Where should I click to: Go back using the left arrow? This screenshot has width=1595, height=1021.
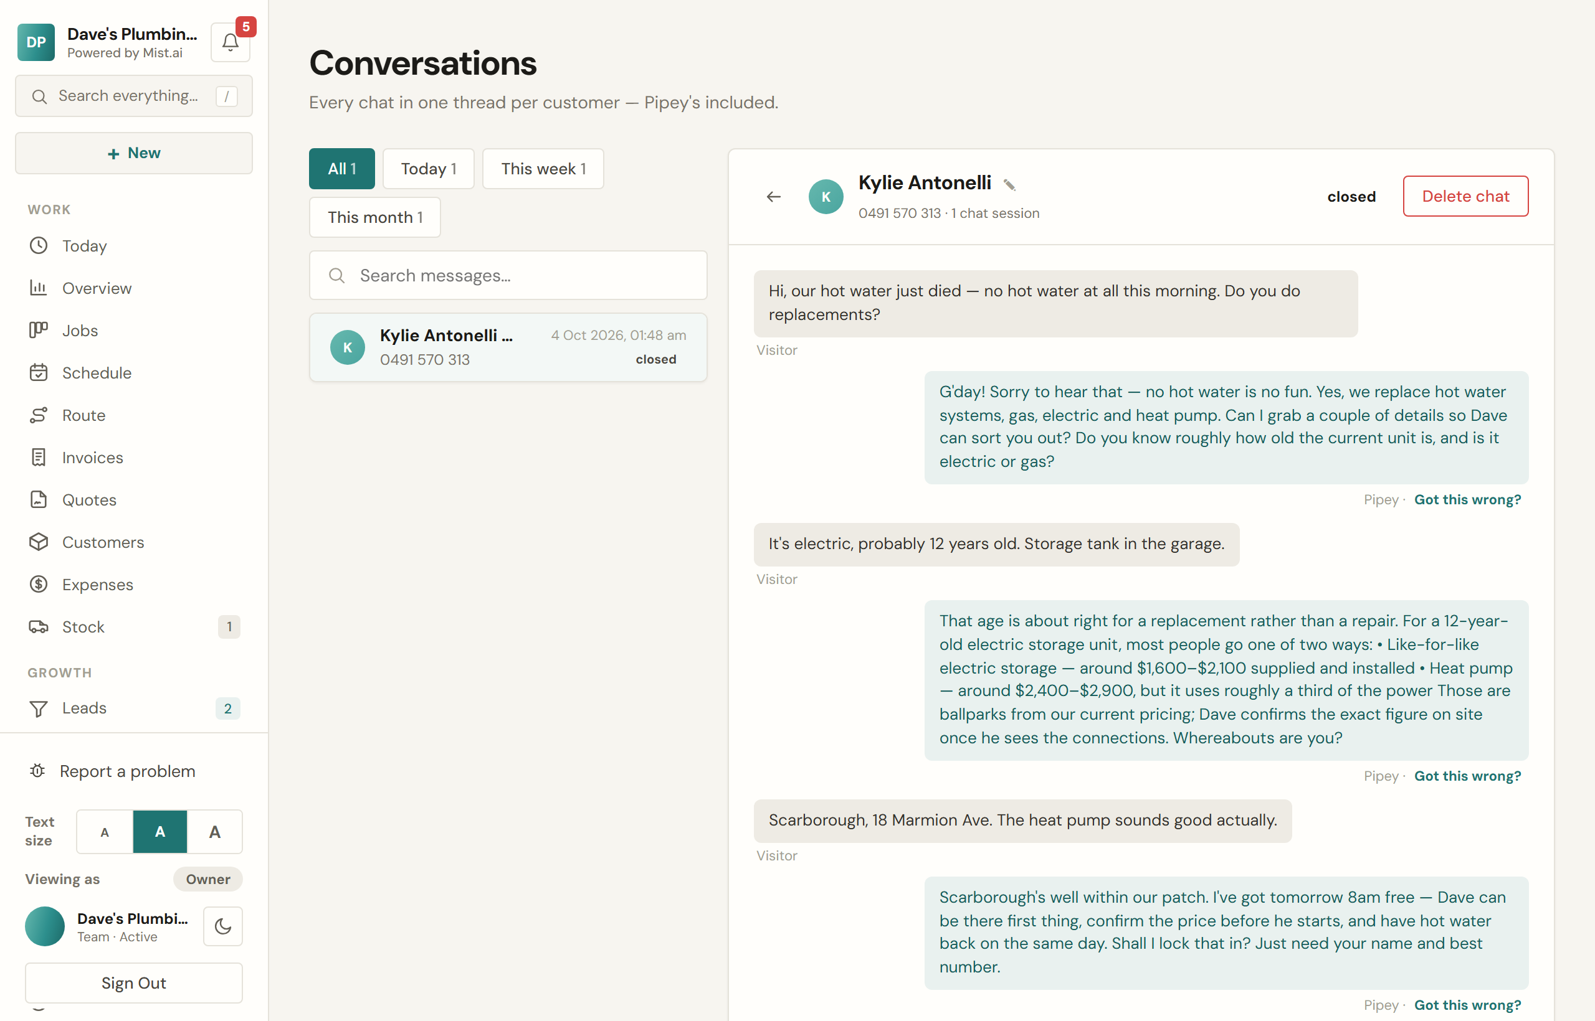[x=774, y=196]
